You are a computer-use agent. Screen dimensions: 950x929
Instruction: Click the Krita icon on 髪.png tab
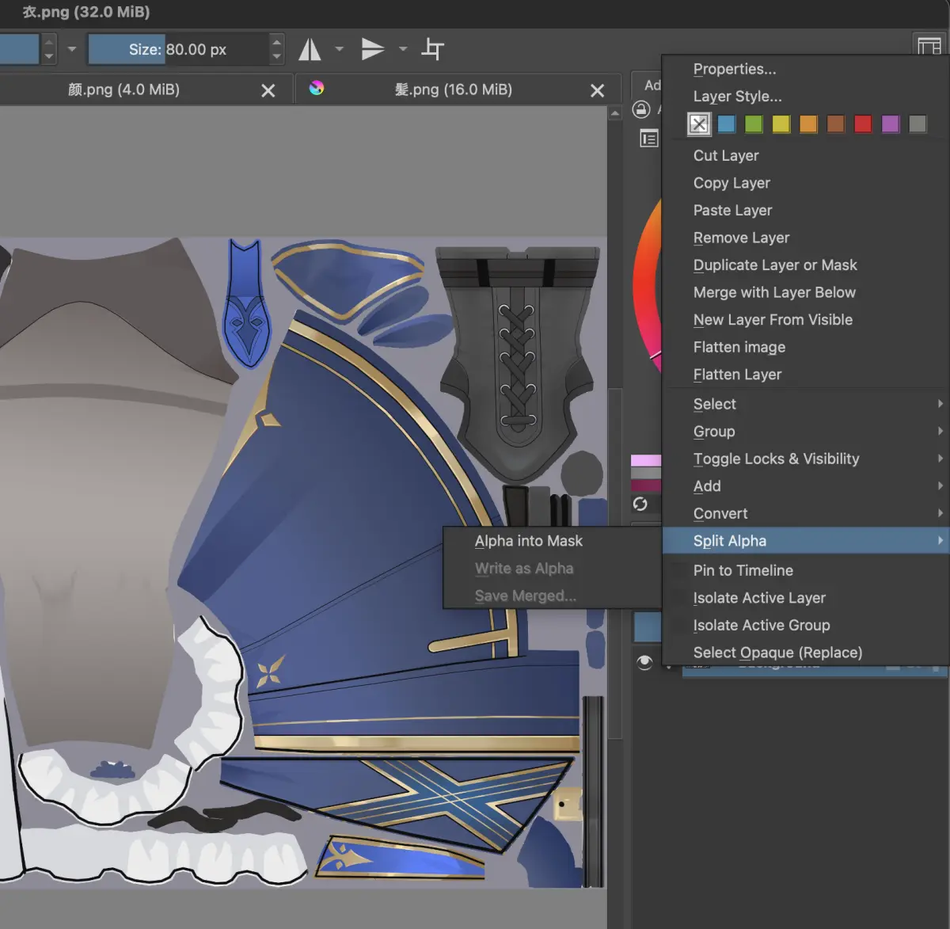pos(317,88)
